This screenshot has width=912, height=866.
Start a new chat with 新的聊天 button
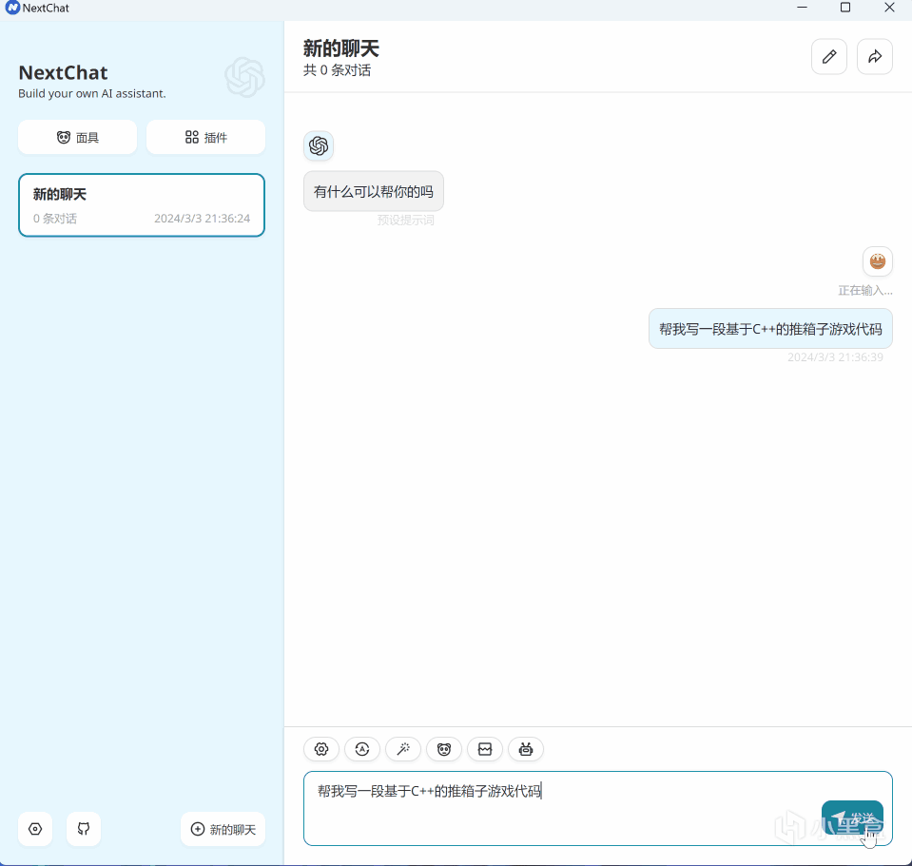click(223, 829)
